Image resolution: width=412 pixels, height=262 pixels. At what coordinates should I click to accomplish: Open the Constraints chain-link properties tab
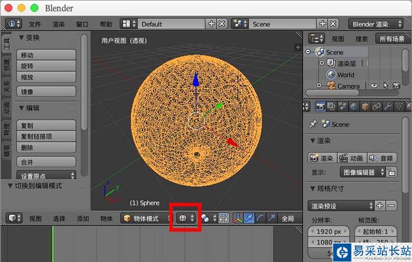(376, 106)
